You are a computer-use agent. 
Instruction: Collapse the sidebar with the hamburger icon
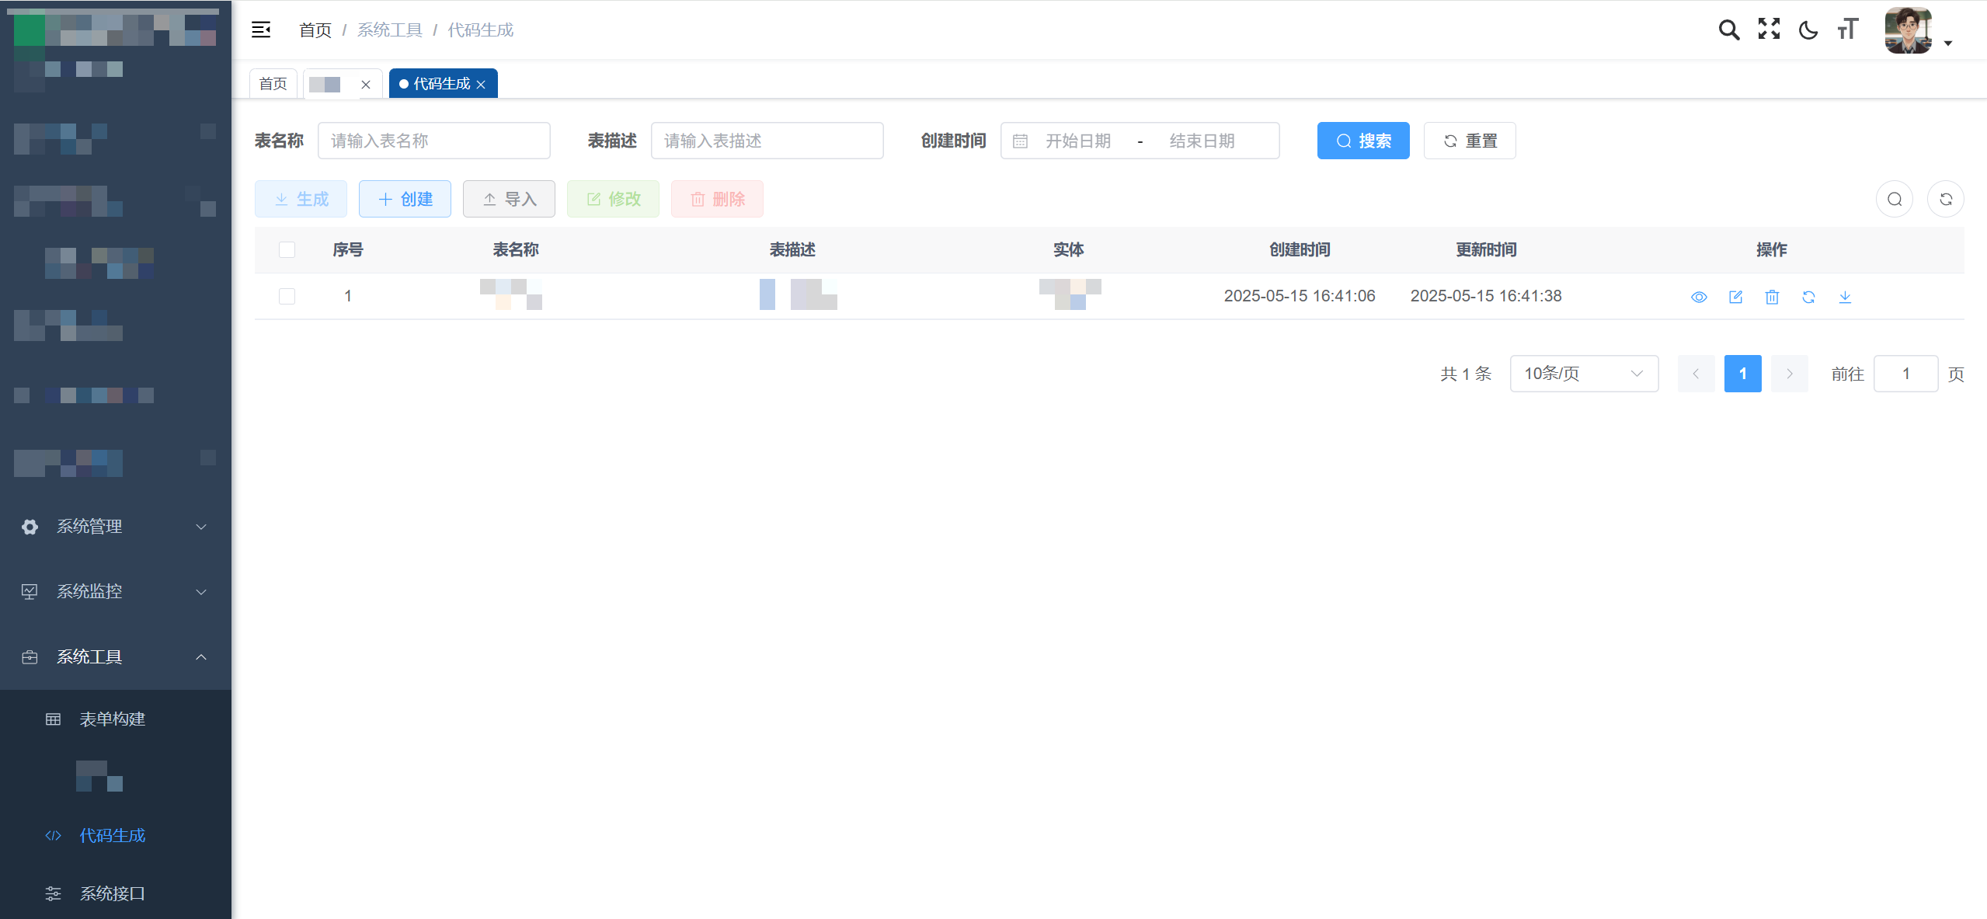click(261, 30)
